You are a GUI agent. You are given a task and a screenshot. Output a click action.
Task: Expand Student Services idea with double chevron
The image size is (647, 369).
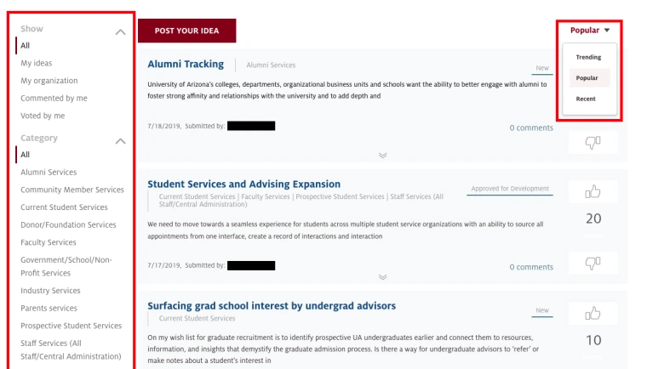(382, 277)
